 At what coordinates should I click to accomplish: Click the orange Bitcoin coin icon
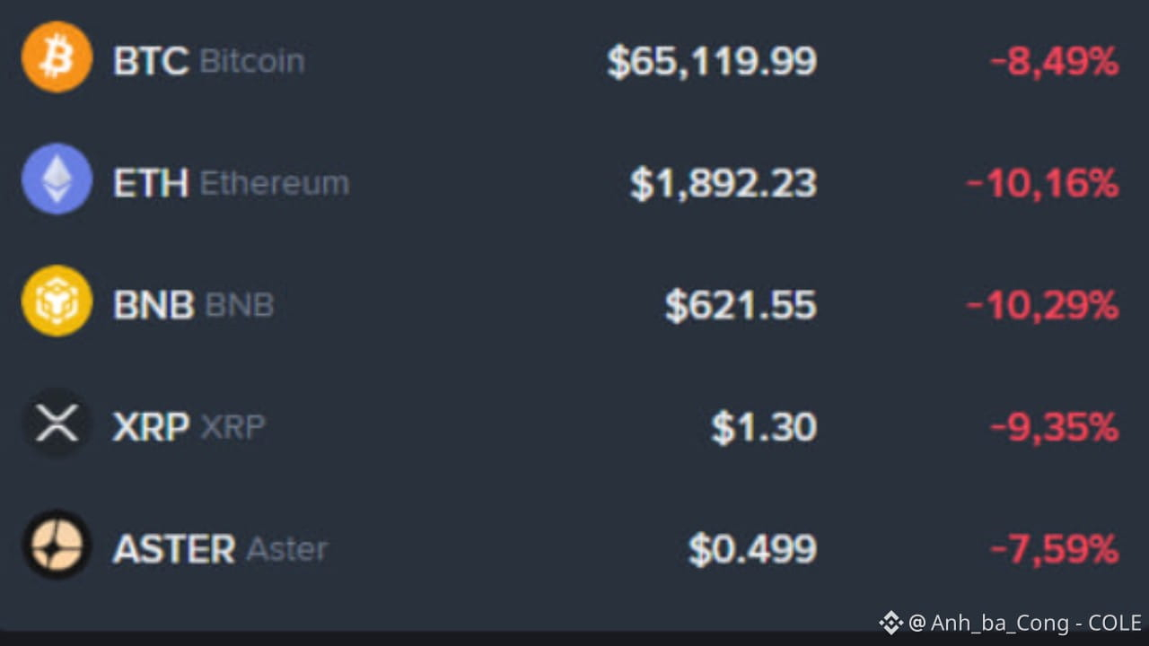click(x=57, y=57)
